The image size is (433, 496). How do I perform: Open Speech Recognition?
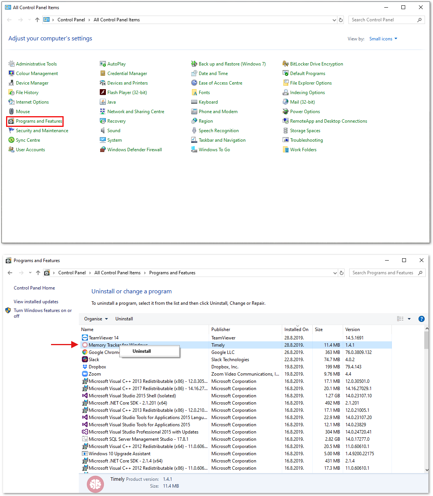click(x=219, y=130)
